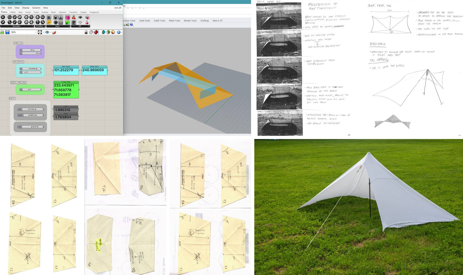
Task: Expand the Input panel plus button
Action: coord(69,26)
